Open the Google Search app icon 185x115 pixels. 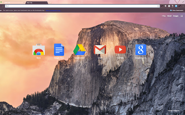pos(141,50)
